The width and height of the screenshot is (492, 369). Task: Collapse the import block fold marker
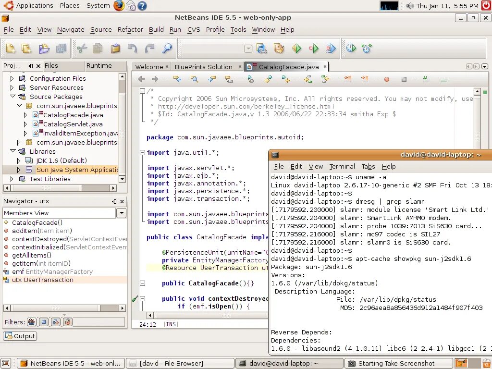click(x=142, y=152)
